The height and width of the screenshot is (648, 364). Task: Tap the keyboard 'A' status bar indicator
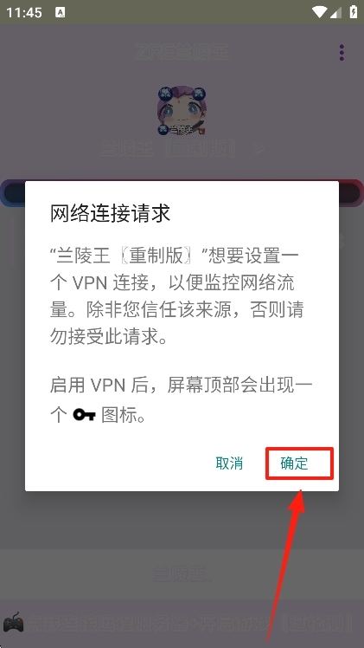(61, 12)
